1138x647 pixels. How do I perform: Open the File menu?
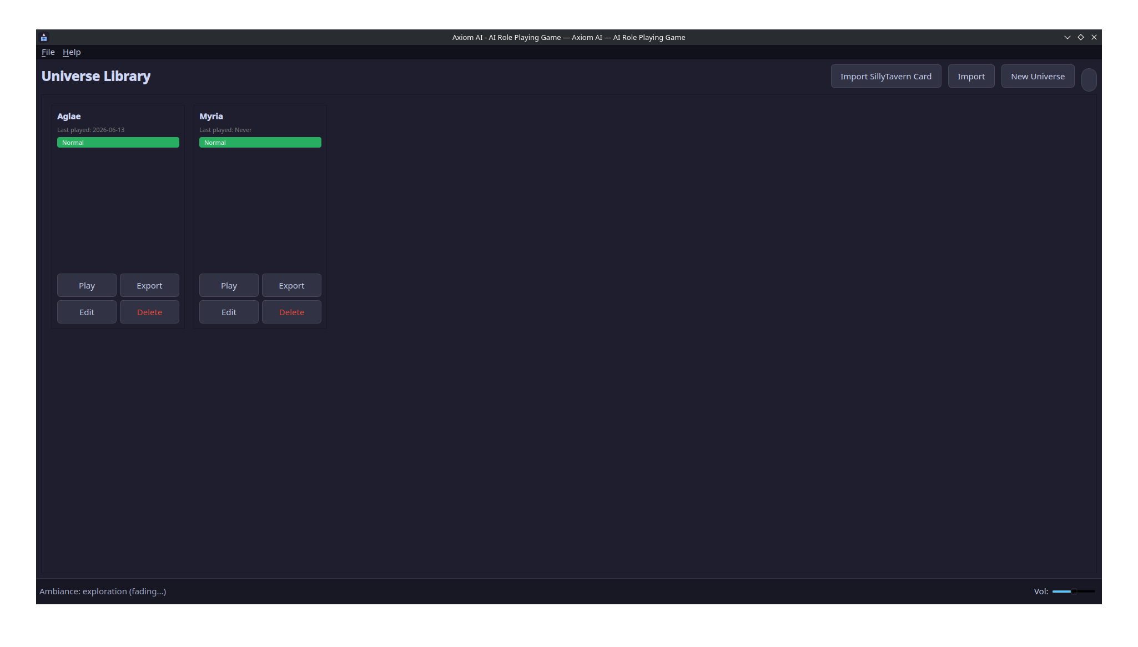click(x=48, y=52)
